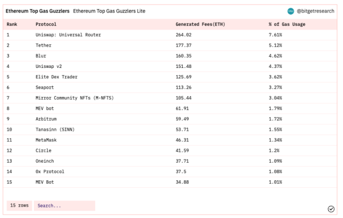Click the 1.01% gas usage value
The image size is (343, 218).
coord(276,182)
